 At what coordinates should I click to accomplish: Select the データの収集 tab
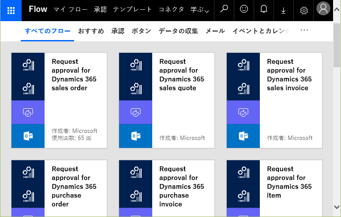178,31
